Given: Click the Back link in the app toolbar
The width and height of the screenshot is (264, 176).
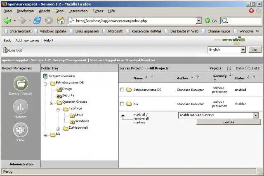Looking at the screenshot, I should click(7, 40).
